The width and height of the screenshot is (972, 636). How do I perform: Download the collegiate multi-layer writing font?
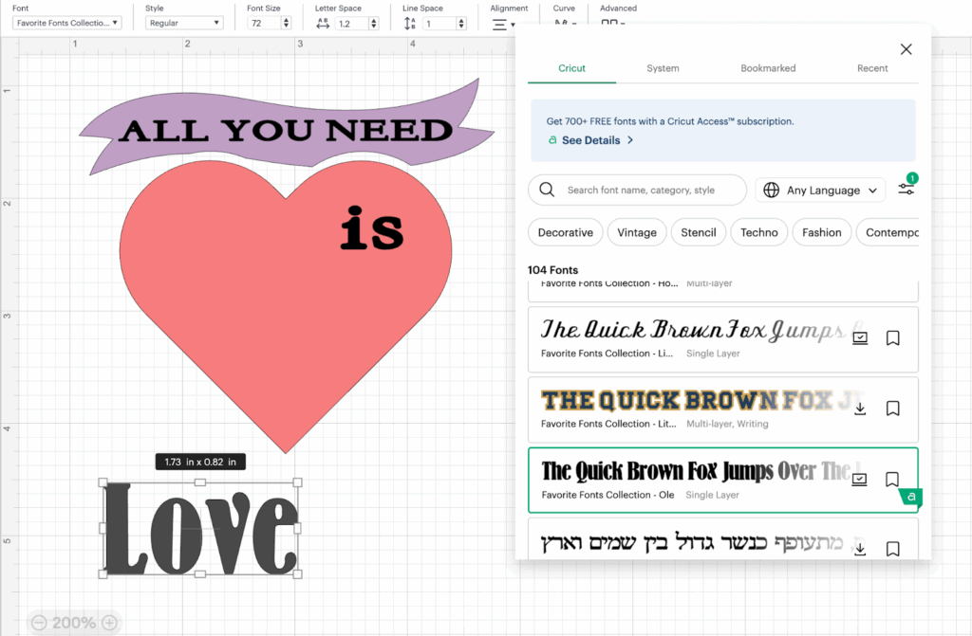(860, 409)
